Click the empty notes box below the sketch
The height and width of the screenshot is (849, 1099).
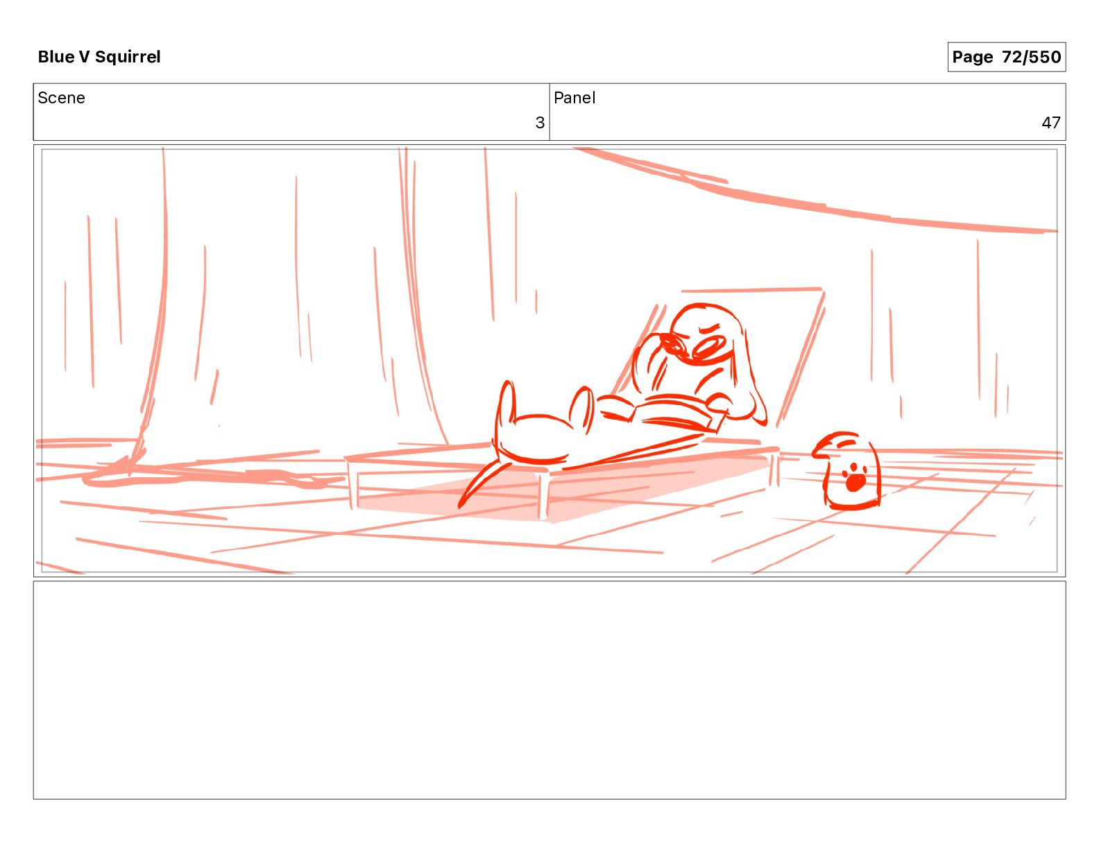(549, 690)
